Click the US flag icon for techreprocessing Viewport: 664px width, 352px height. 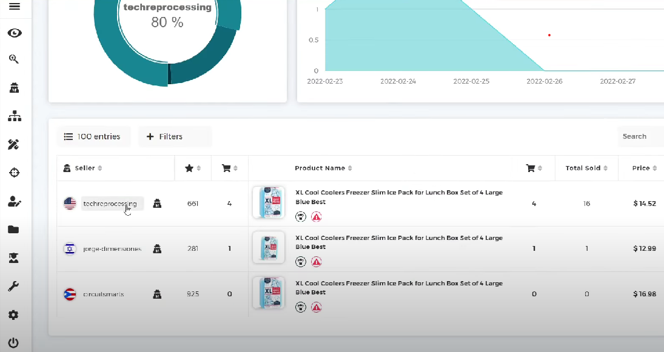tap(70, 204)
